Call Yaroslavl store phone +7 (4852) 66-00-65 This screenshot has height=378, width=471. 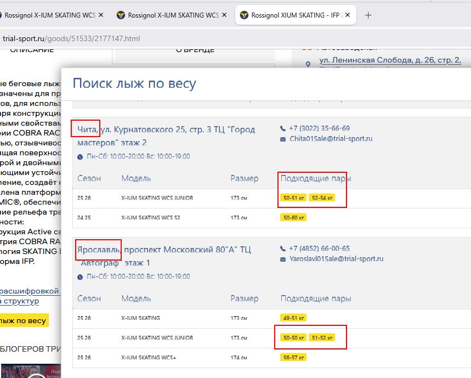(x=319, y=249)
